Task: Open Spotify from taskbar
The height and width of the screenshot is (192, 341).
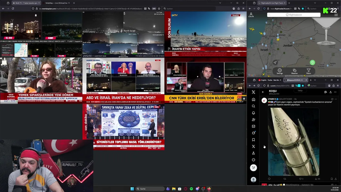Action: (x=191, y=189)
